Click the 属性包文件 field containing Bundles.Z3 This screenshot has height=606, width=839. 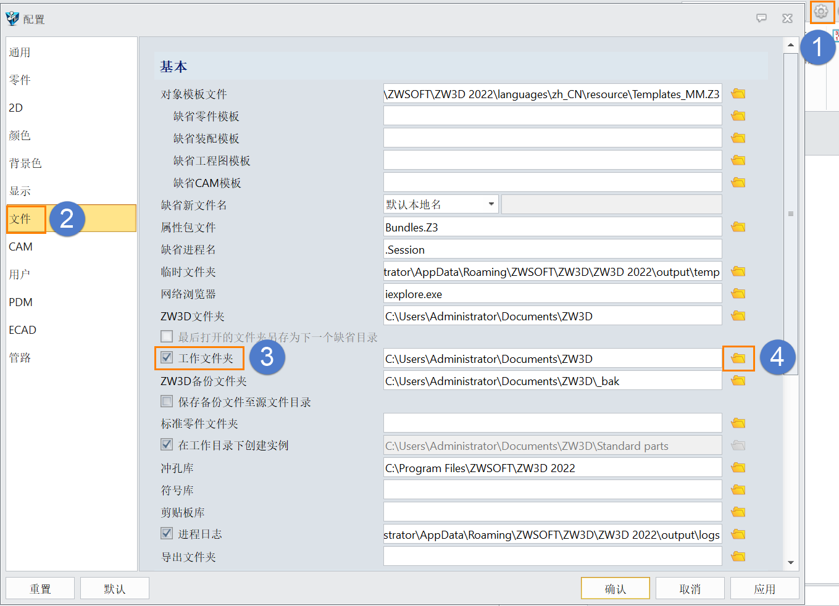[553, 227]
